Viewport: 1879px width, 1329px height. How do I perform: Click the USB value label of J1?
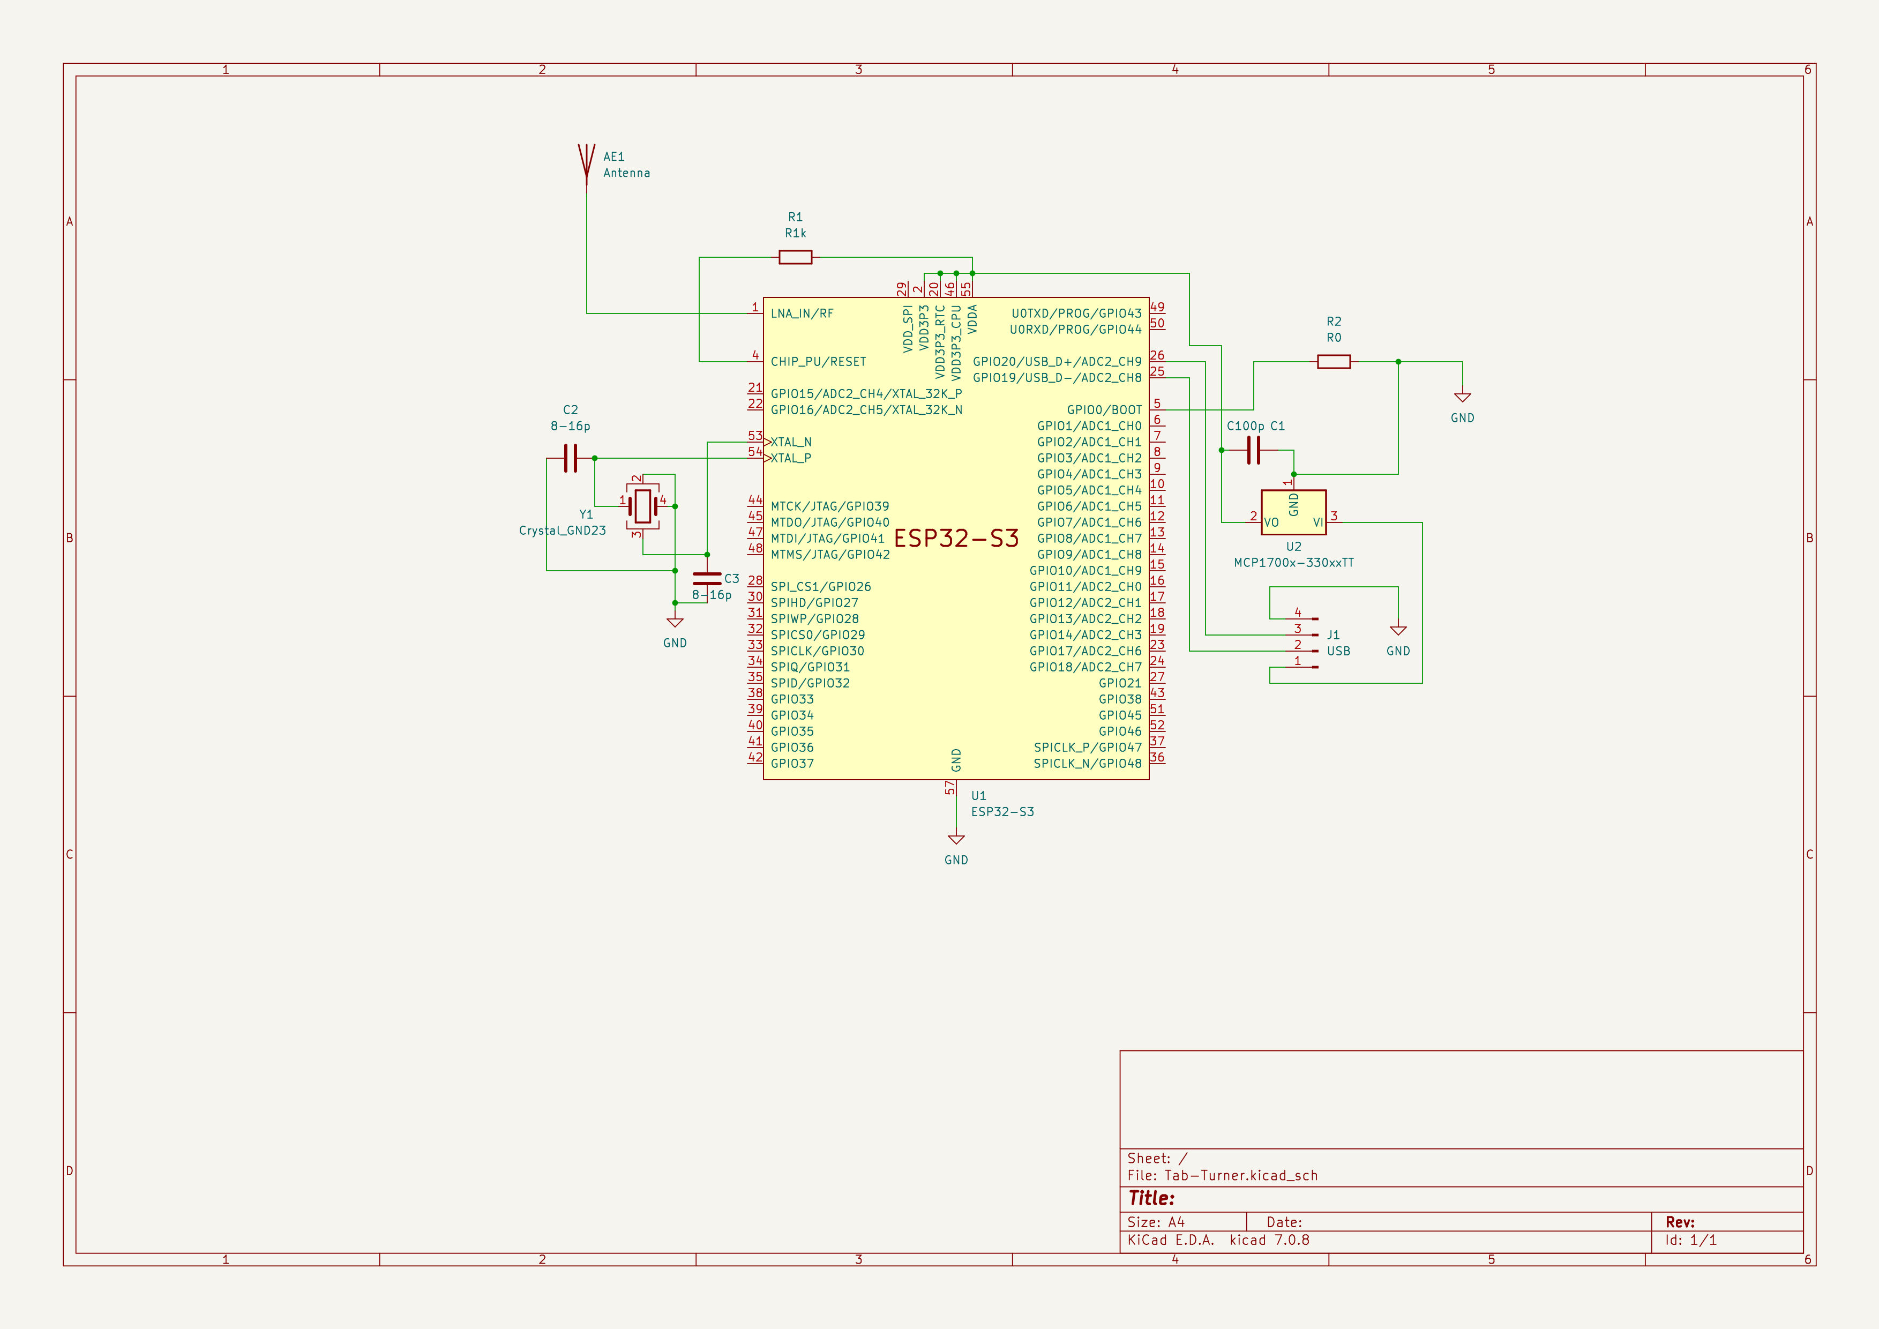click(x=1338, y=652)
